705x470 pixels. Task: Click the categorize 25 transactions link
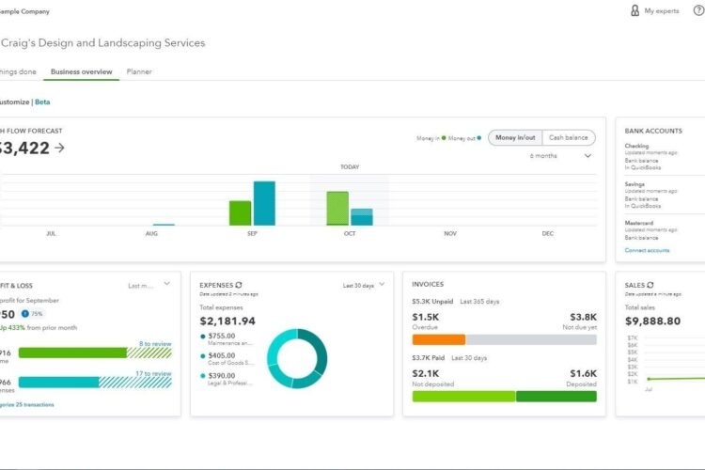pos(27,404)
